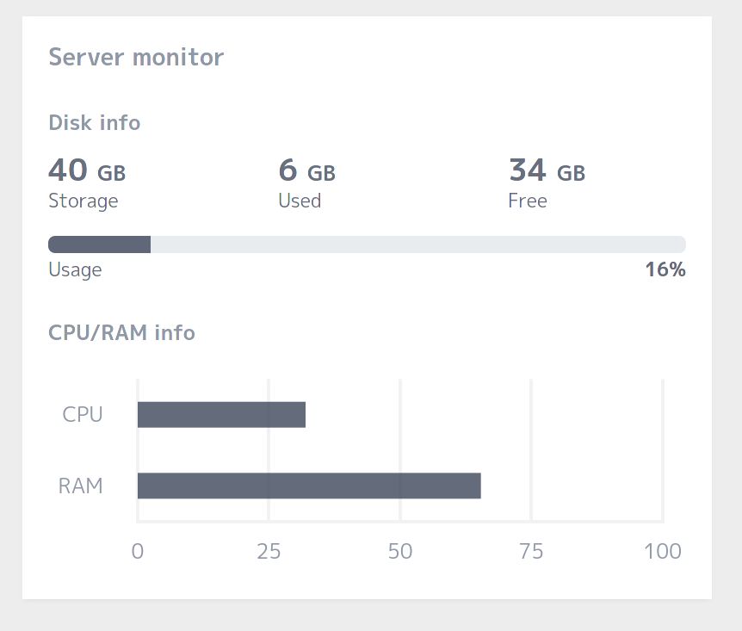Click the Server monitor title
742x631 pixels.
click(136, 58)
